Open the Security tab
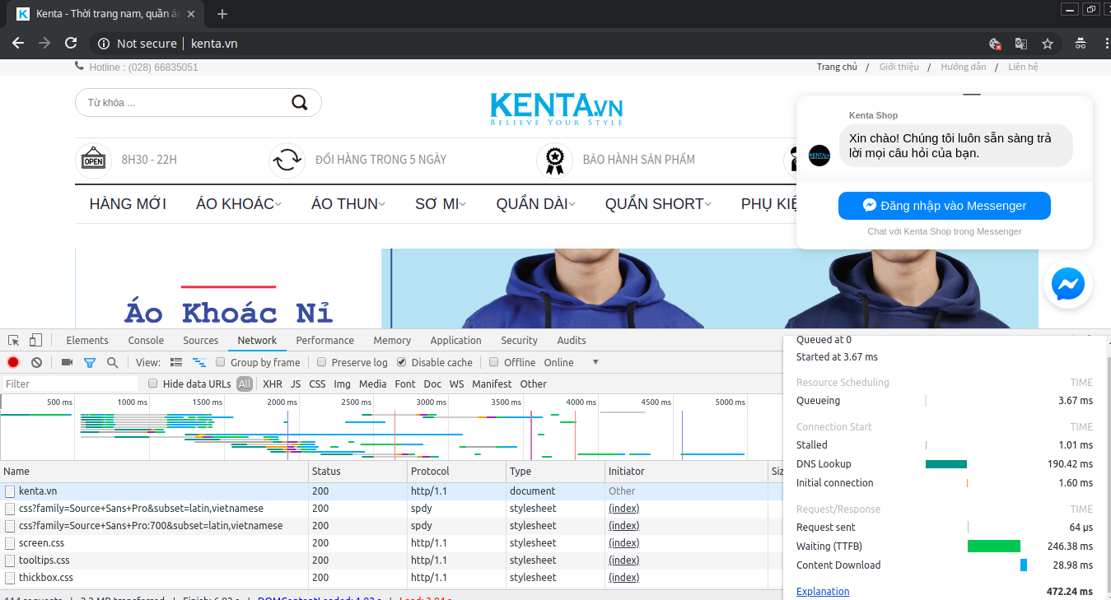This screenshot has width=1111, height=600. point(519,340)
